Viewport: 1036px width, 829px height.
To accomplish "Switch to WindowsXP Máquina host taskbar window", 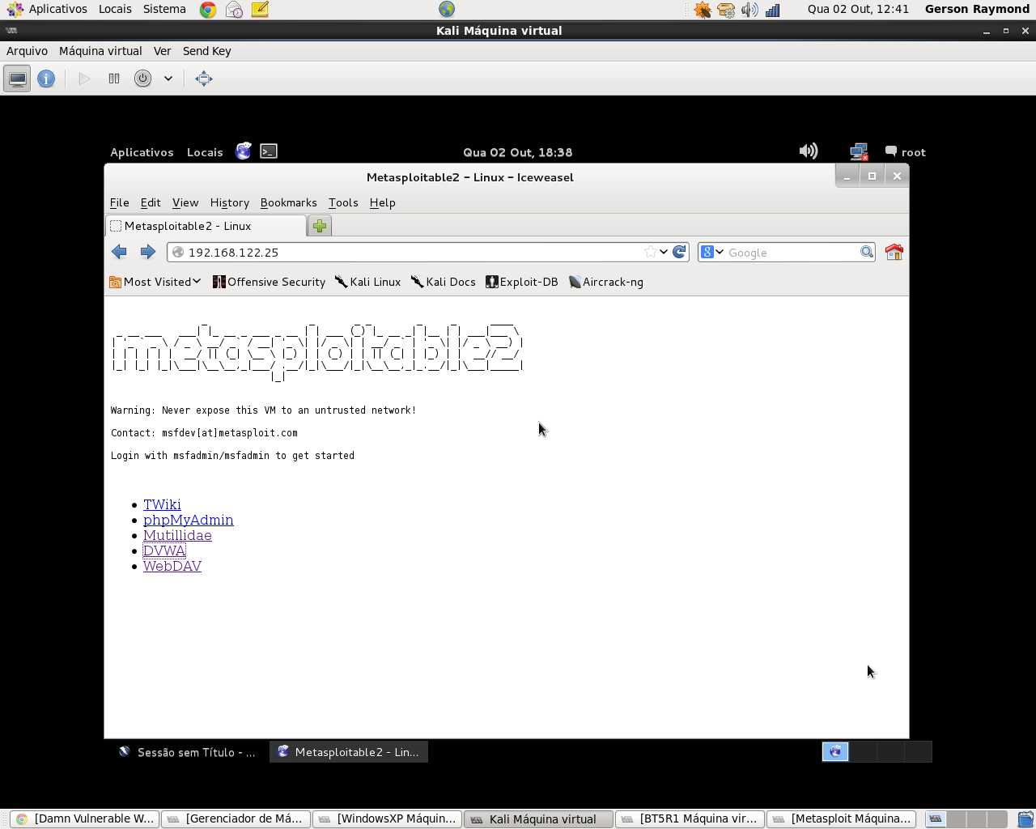I will click(387, 818).
